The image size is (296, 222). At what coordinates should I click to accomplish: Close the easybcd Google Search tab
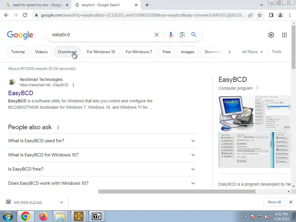click(136, 5)
